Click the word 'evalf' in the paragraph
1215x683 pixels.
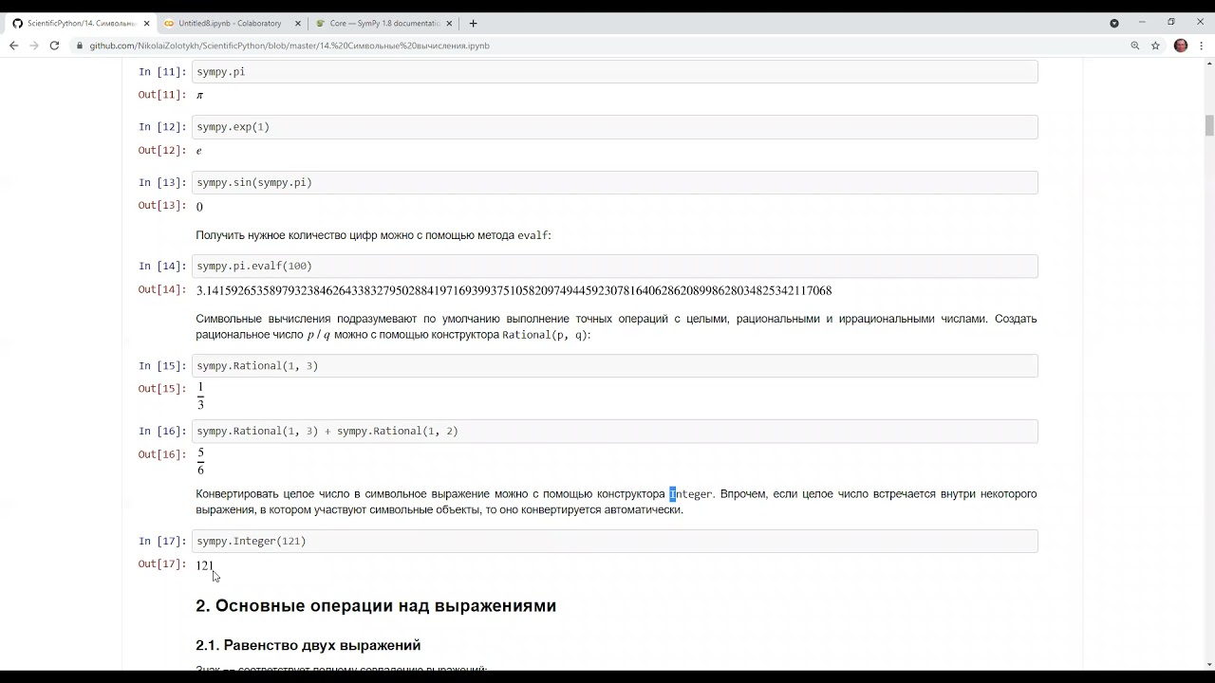click(x=533, y=235)
